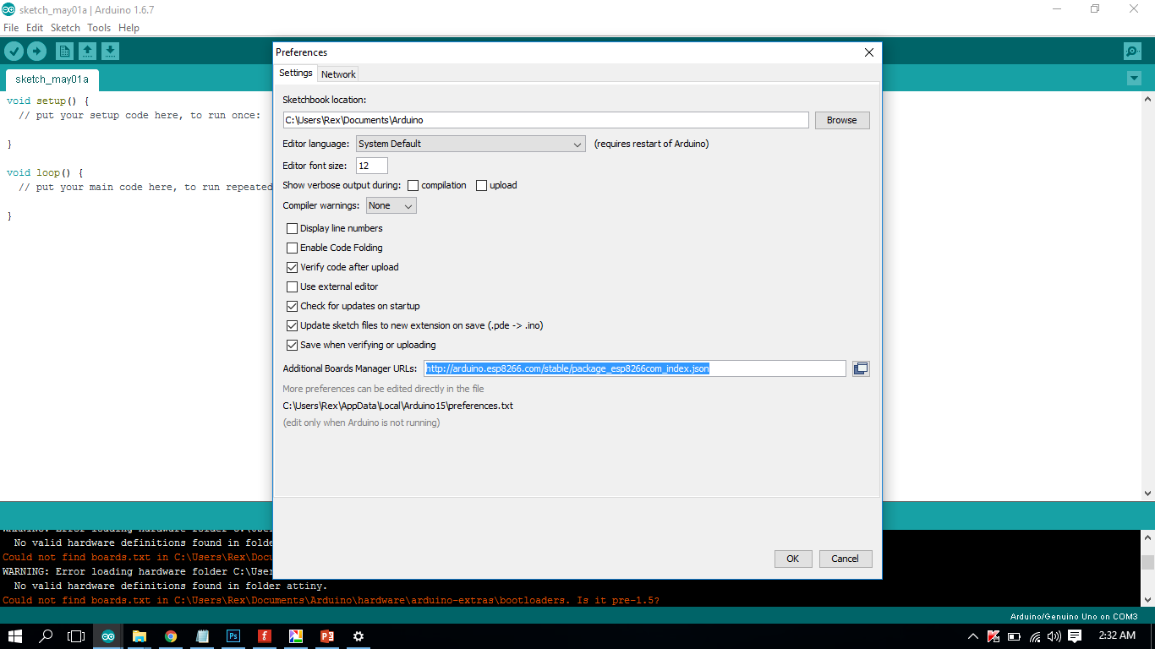Click the volume speaker tray icon
This screenshot has width=1155, height=649.
(x=1054, y=636)
